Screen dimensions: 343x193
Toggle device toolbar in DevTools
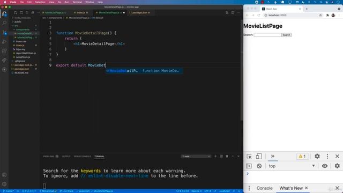click(x=259, y=156)
